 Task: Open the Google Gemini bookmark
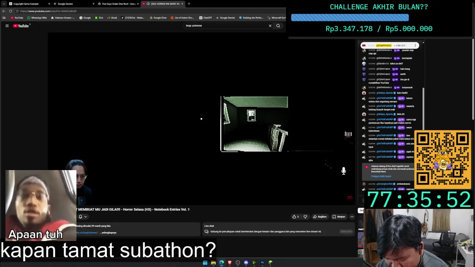click(225, 18)
